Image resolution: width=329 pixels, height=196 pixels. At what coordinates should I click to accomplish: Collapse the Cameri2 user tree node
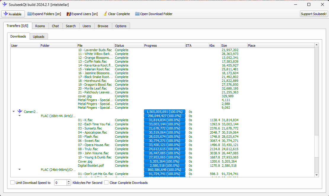[x=14, y=111]
